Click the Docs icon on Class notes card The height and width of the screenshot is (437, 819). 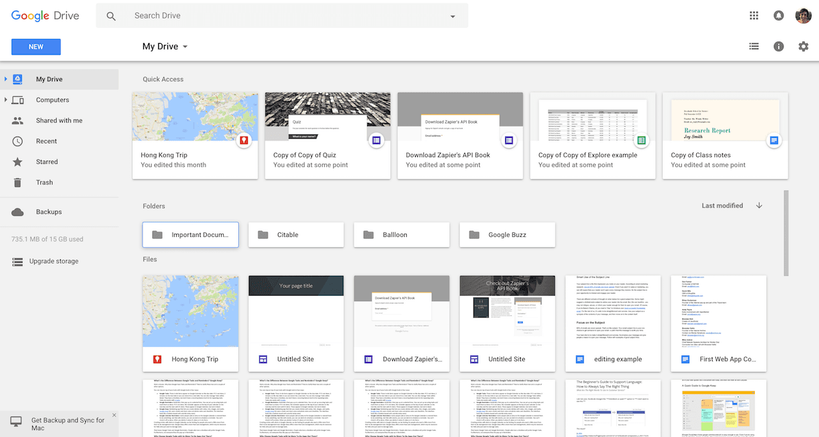pos(773,141)
